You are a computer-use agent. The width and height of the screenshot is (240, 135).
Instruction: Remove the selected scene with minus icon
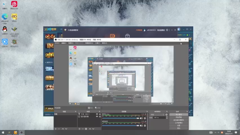tap(59, 129)
